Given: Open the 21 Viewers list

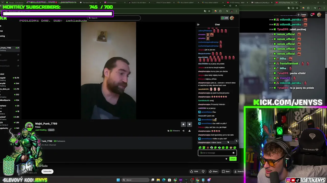Looking at the screenshot, I should pos(174,131).
